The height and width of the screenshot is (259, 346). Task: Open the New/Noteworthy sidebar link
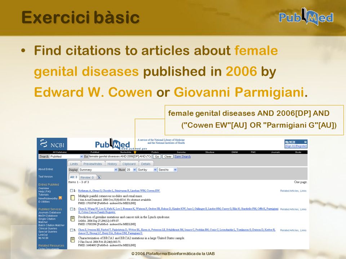tap(48, 199)
